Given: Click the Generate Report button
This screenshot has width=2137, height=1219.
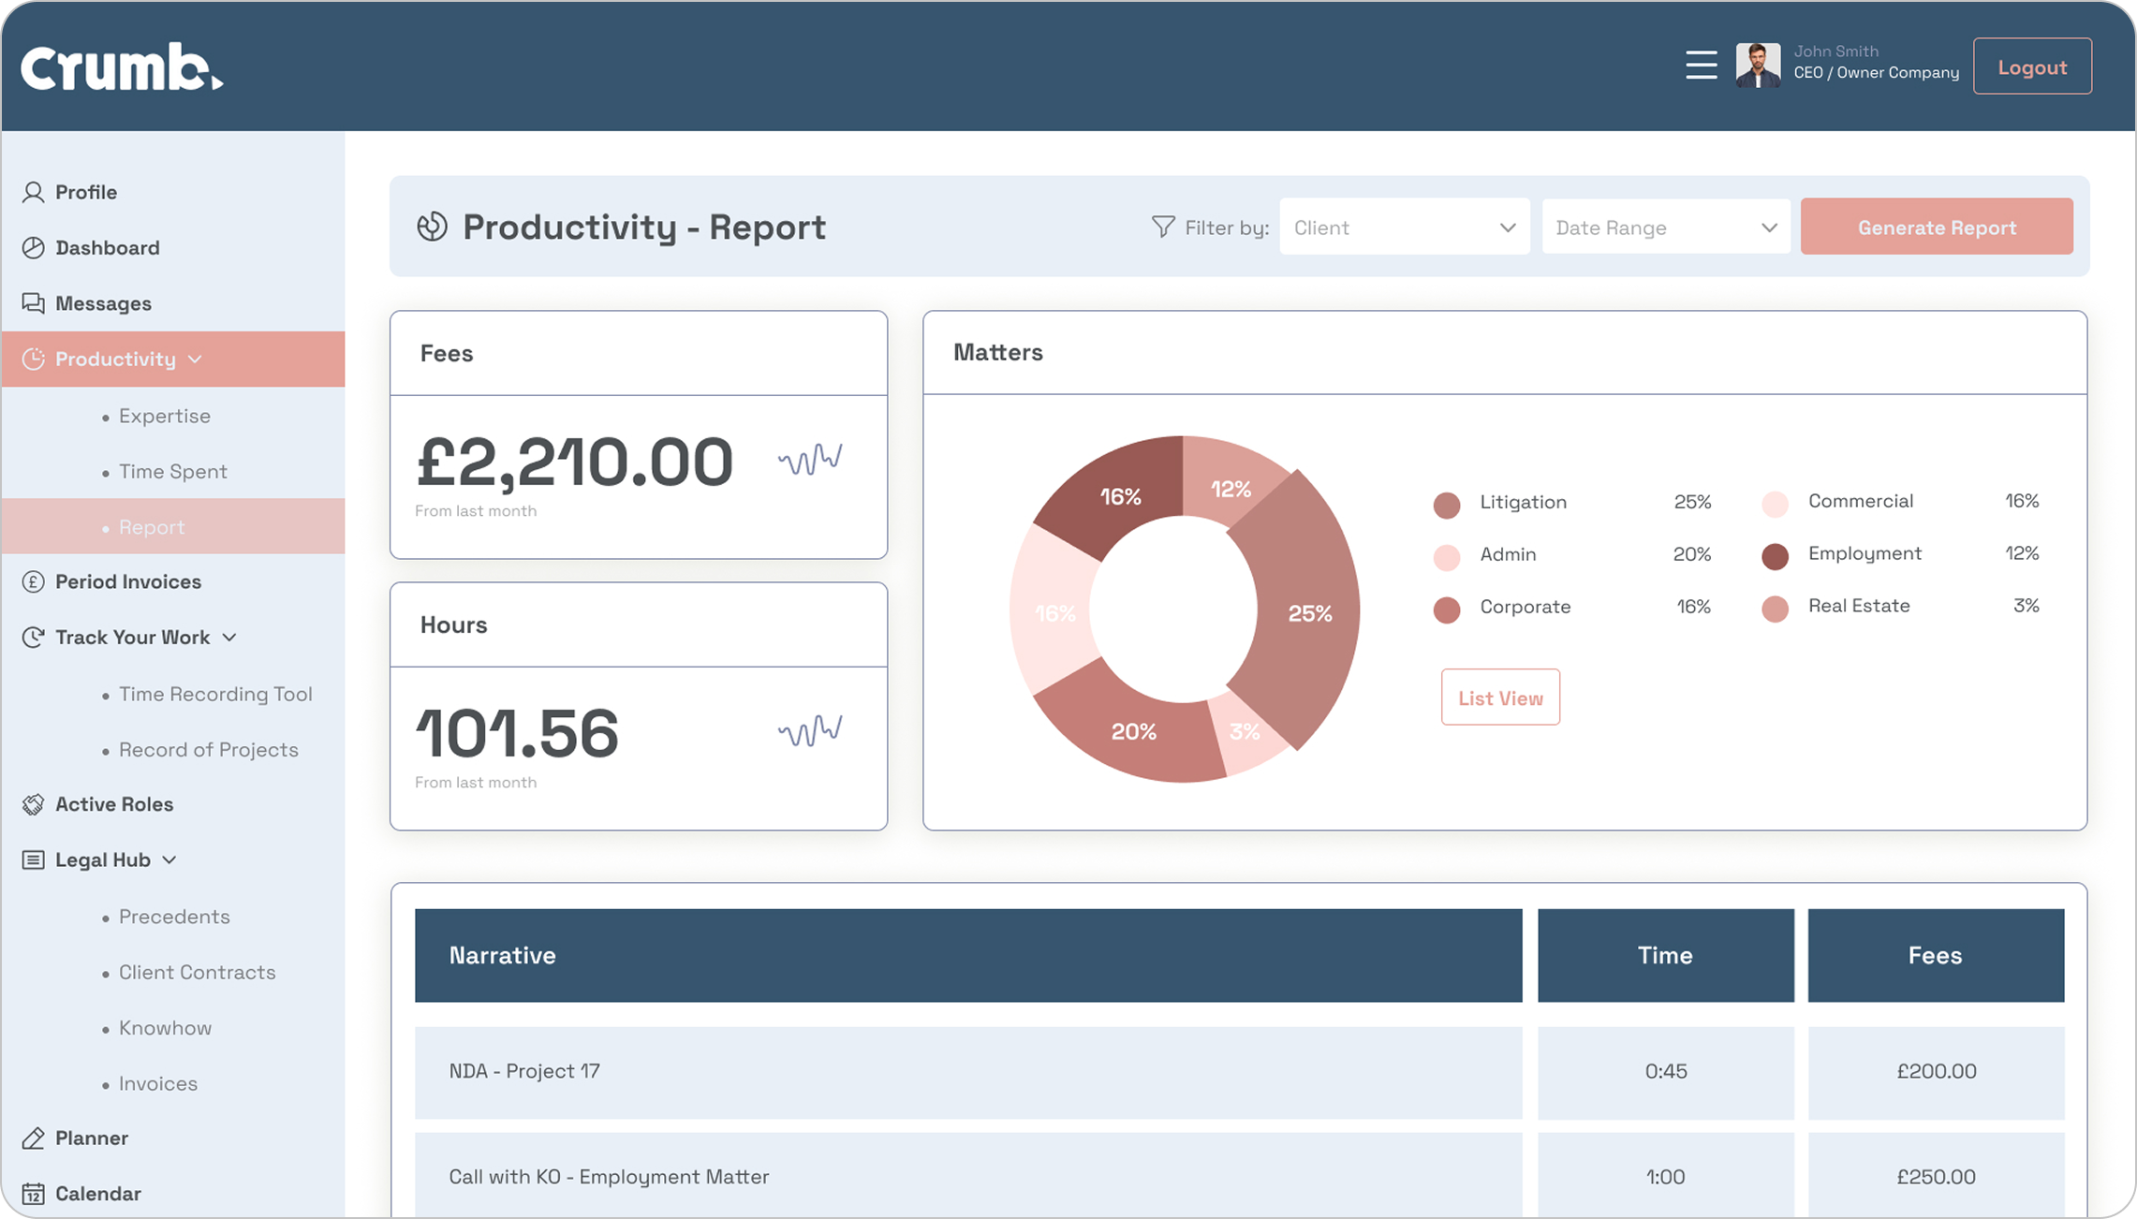Looking at the screenshot, I should point(1936,227).
